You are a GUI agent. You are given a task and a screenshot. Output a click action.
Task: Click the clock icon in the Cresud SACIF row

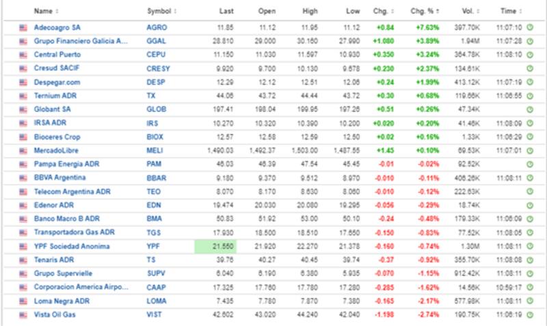click(x=530, y=68)
